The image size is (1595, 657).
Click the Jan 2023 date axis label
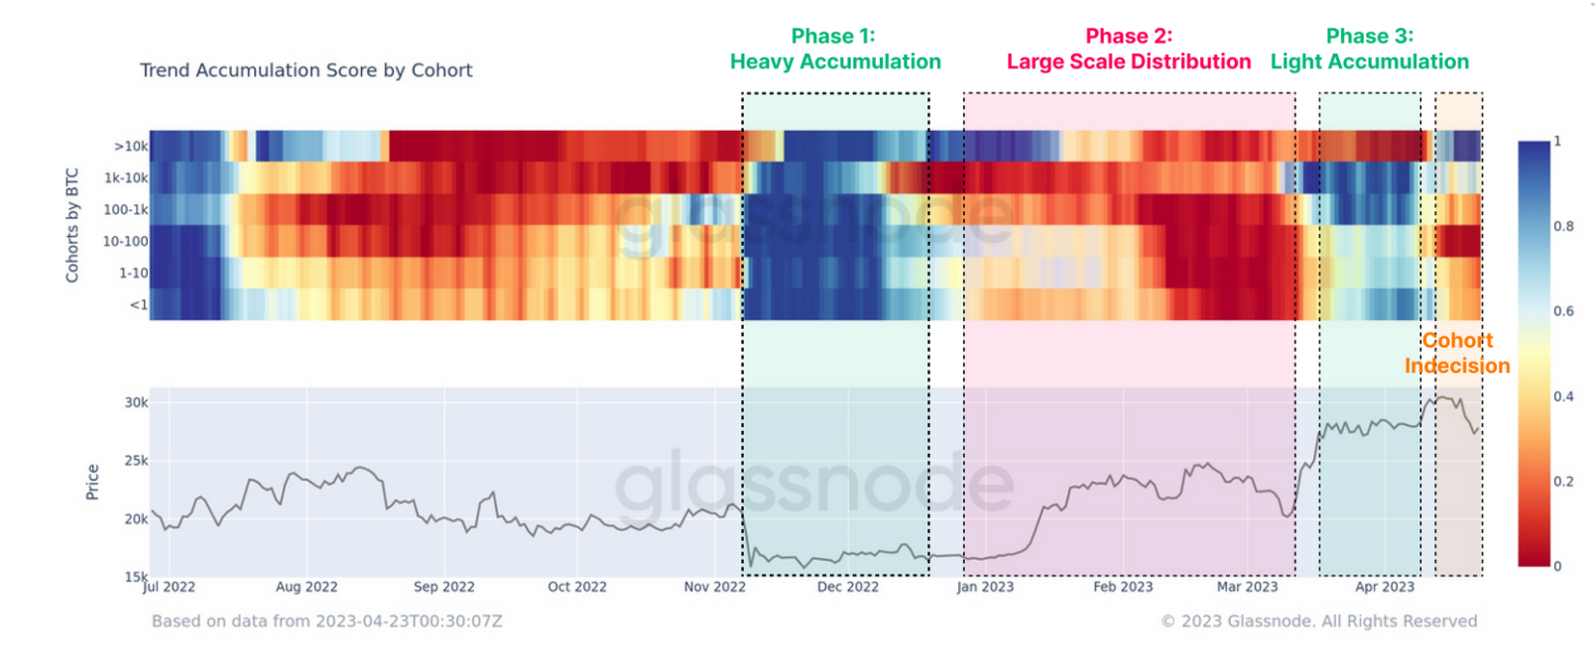985,587
